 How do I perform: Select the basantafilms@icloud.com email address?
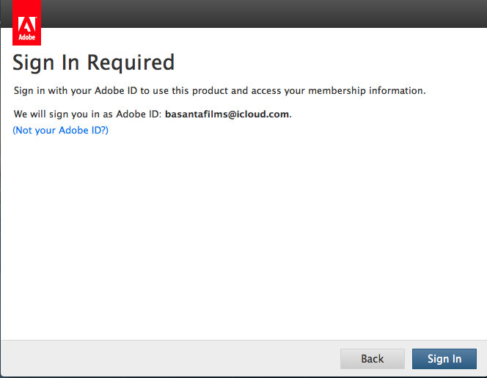click(227, 115)
